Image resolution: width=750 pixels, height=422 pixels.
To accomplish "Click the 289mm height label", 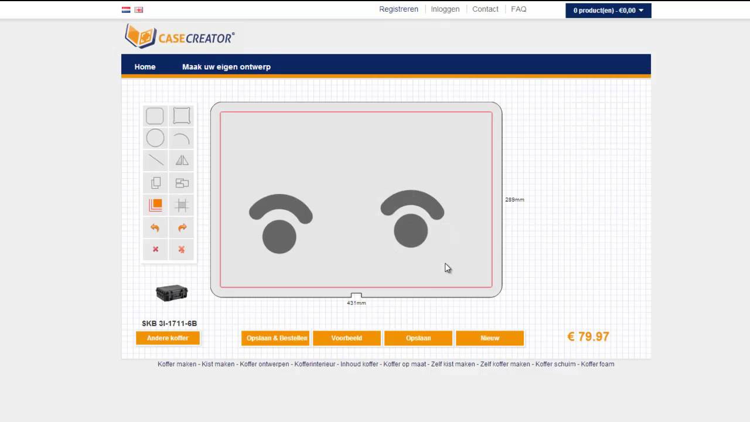I will [x=514, y=200].
